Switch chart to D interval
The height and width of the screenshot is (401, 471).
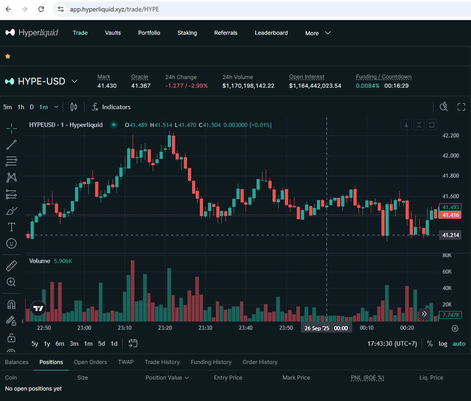pos(32,107)
